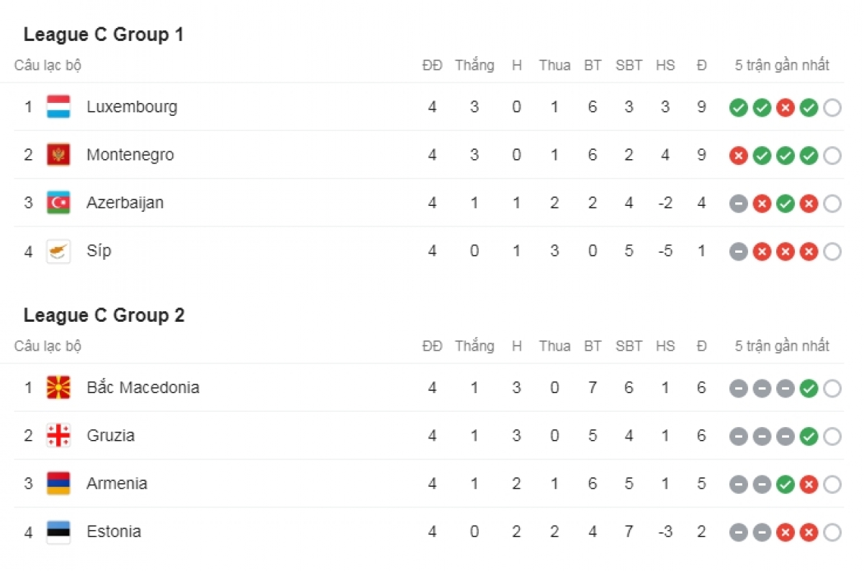Click the League C Group 2 heading
864x571 pixels.
tap(104, 315)
